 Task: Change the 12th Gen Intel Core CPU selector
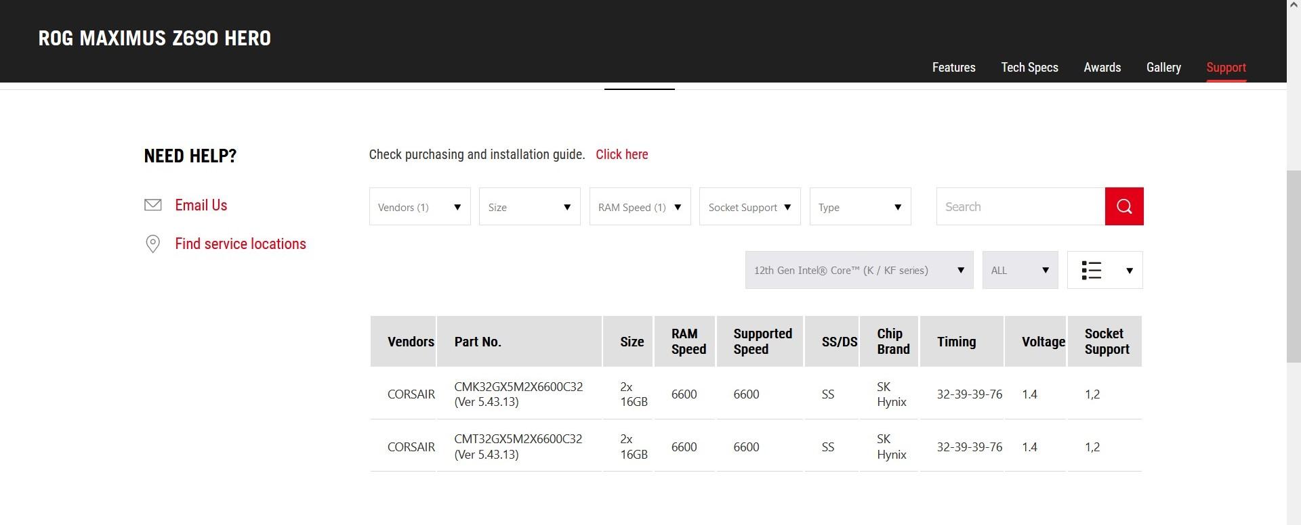coord(859,270)
